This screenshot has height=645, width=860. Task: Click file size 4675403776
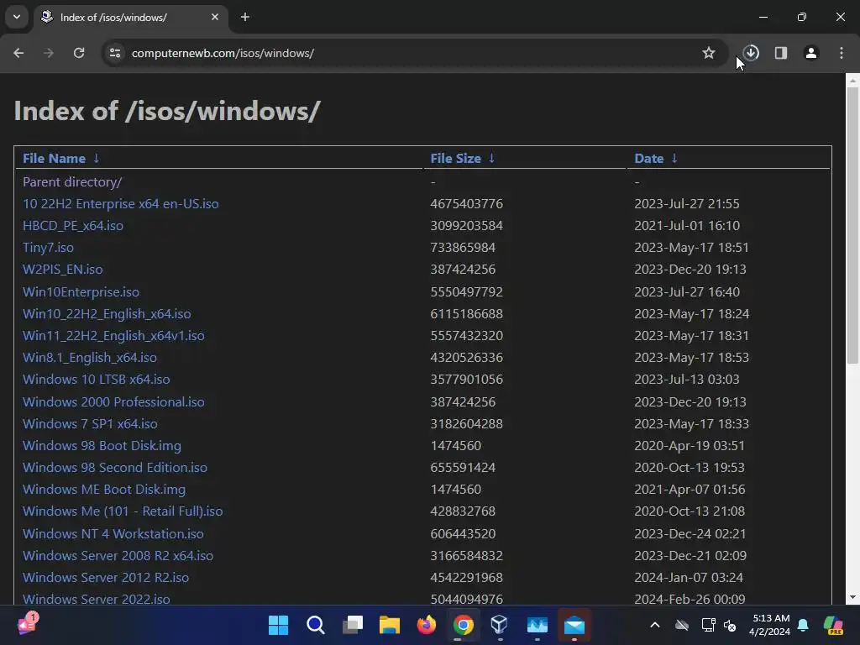pos(466,203)
